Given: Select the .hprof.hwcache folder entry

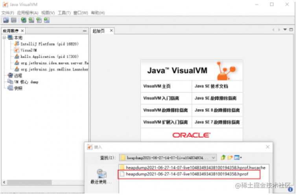Looking at the screenshot, I should click(193, 168).
